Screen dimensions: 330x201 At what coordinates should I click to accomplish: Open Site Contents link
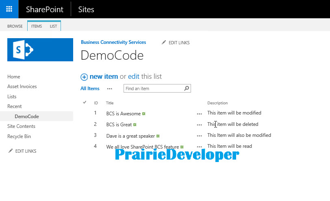tap(21, 126)
